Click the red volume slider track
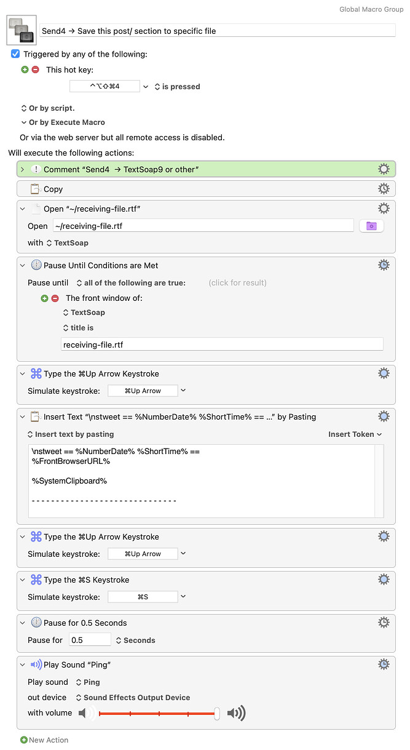 (154, 712)
